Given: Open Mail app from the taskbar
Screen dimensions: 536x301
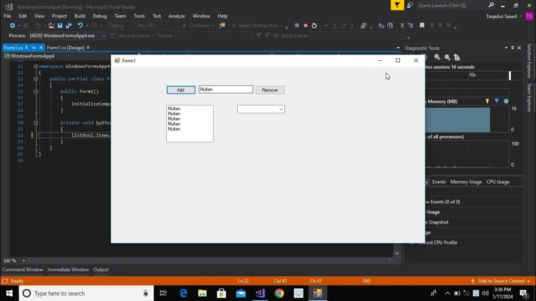Looking at the screenshot, I should click(x=241, y=293).
